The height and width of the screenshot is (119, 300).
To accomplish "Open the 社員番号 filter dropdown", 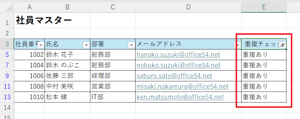I will click(x=41, y=45).
